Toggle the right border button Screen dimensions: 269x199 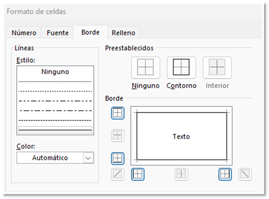tap(225, 174)
